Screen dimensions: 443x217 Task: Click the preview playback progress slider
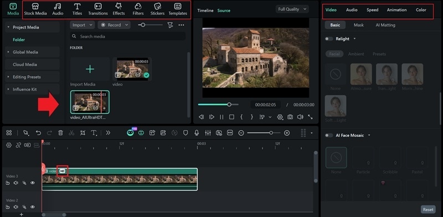click(x=218, y=104)
